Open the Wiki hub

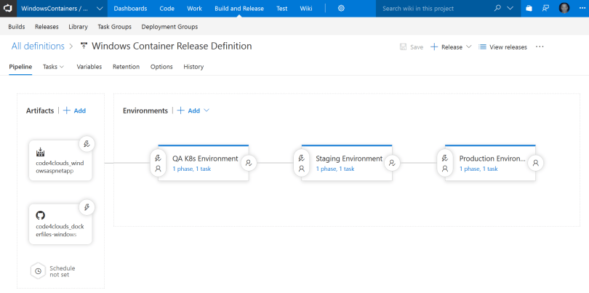[x=305, y=8]
